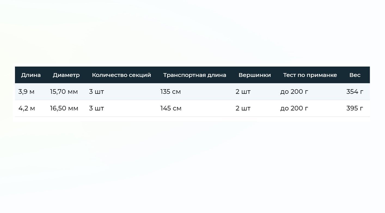Select the Вершинки column header

(255, 75)
